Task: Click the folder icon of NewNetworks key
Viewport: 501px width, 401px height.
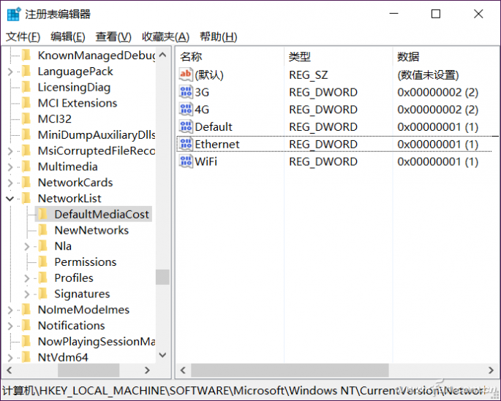Action: (x=43, y=230)
